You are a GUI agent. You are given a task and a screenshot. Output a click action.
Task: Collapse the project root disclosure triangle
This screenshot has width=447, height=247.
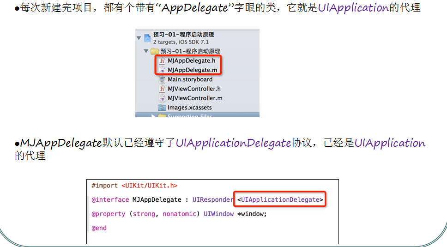coord(139,38)
